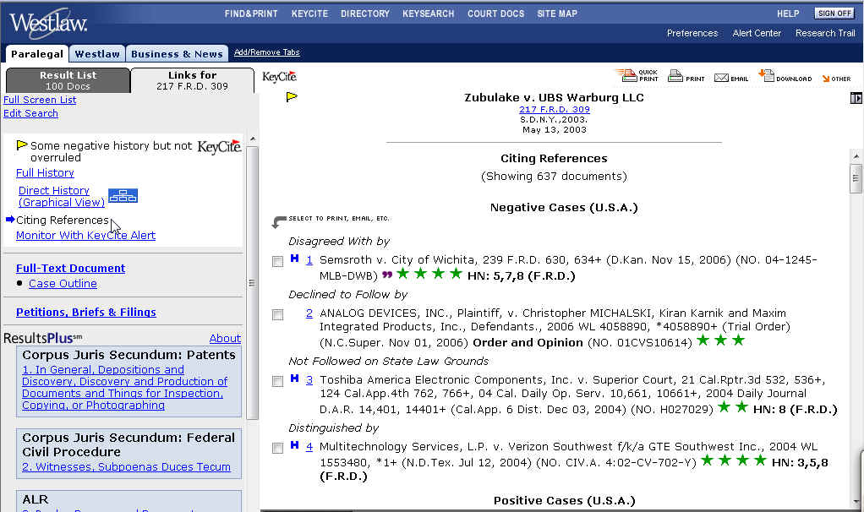Click the yellow flag next to Zubulake title
This screenshot has height=512, width=864.
(x=292, y=97)
